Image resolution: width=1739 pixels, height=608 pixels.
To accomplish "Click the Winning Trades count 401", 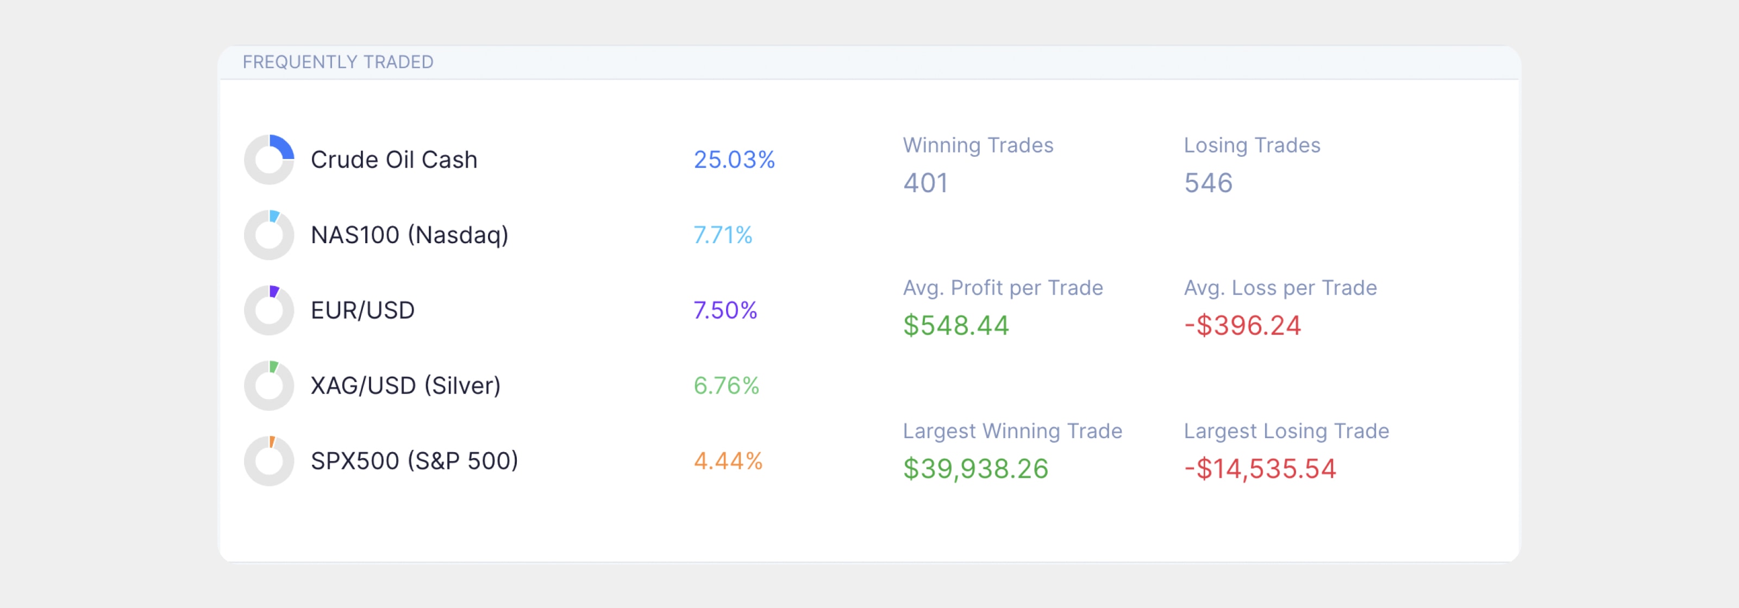I will tap(925, 182).
